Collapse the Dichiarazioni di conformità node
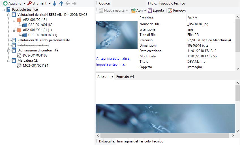The width and height of the screenshot is (240, 145). coord(9,50)
